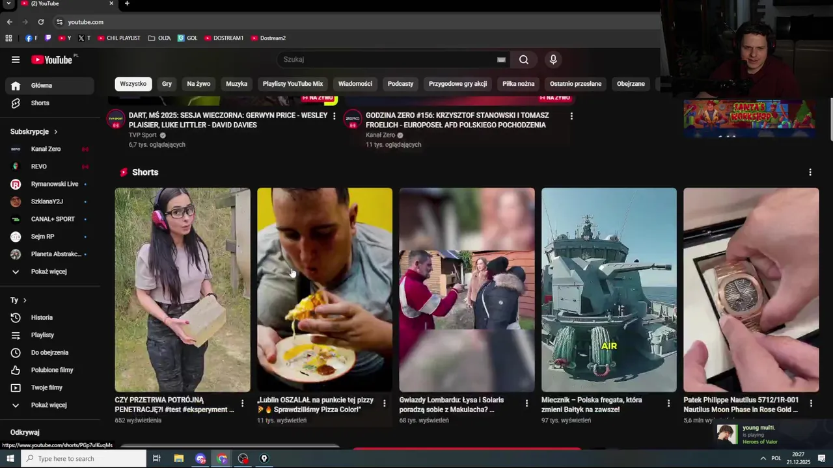Select the Gry filter chip
This screenshot has width=833, height=468.
167,84
